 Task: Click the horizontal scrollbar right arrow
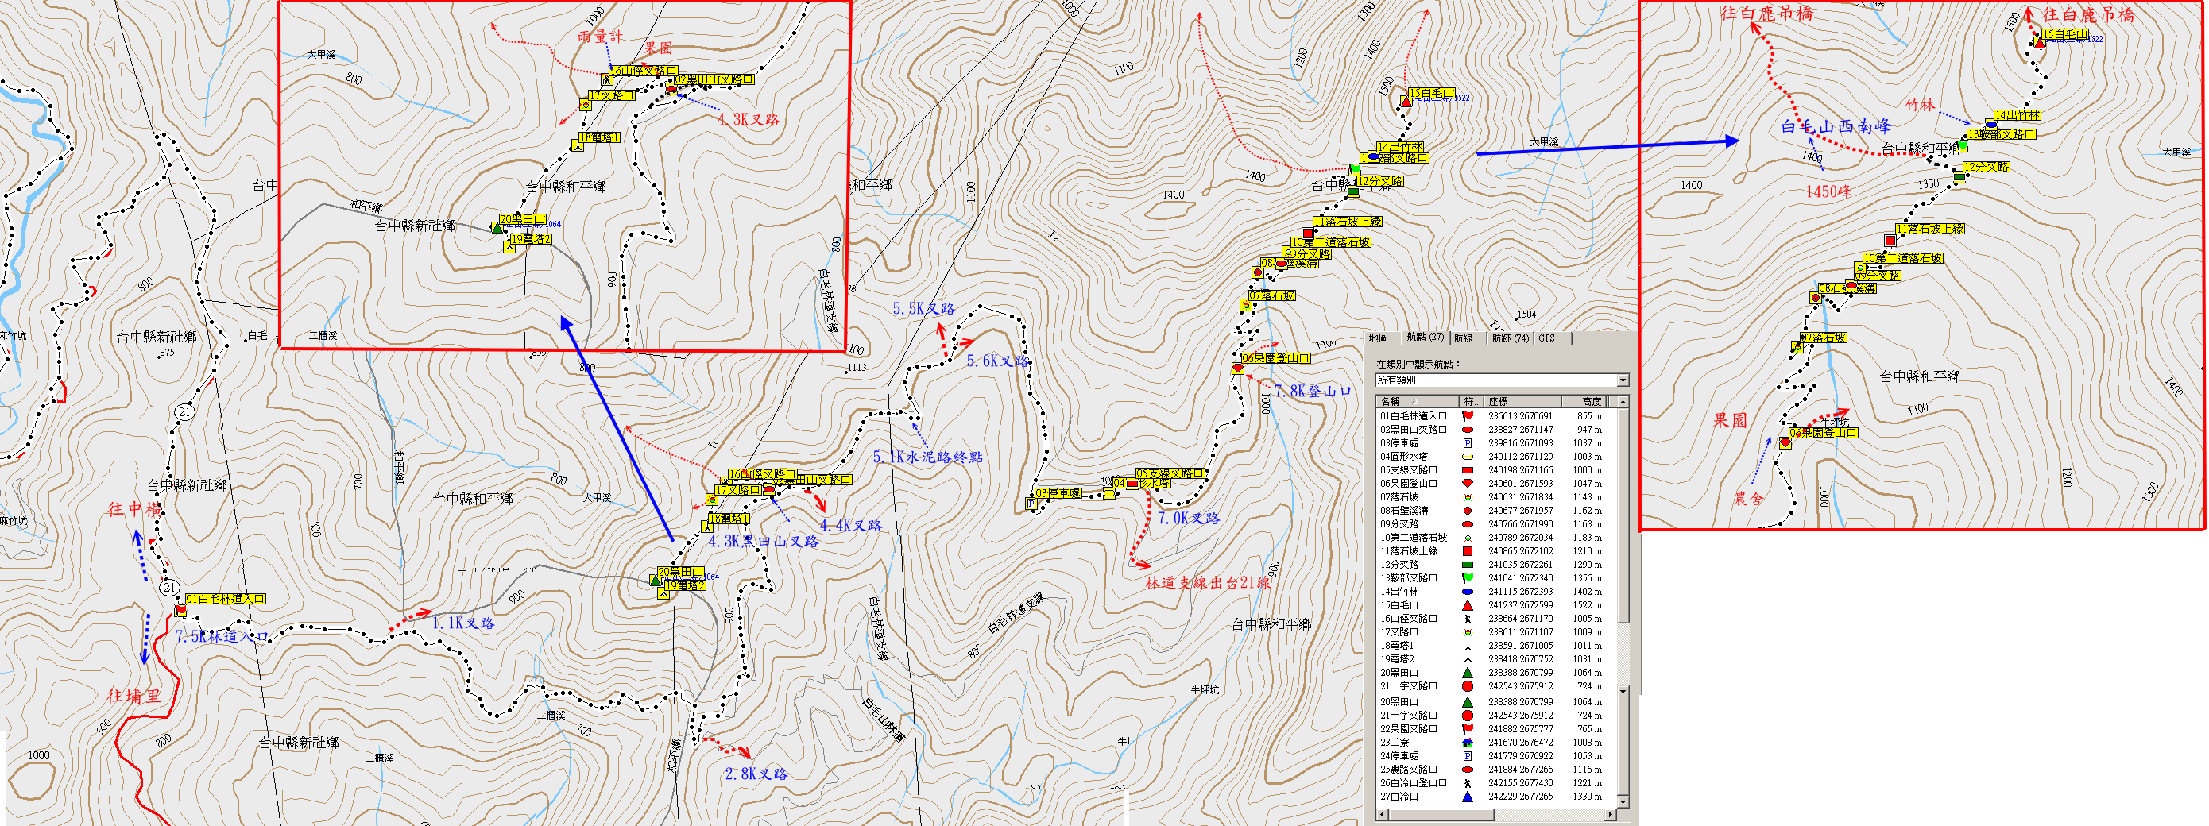(1611, 814)
